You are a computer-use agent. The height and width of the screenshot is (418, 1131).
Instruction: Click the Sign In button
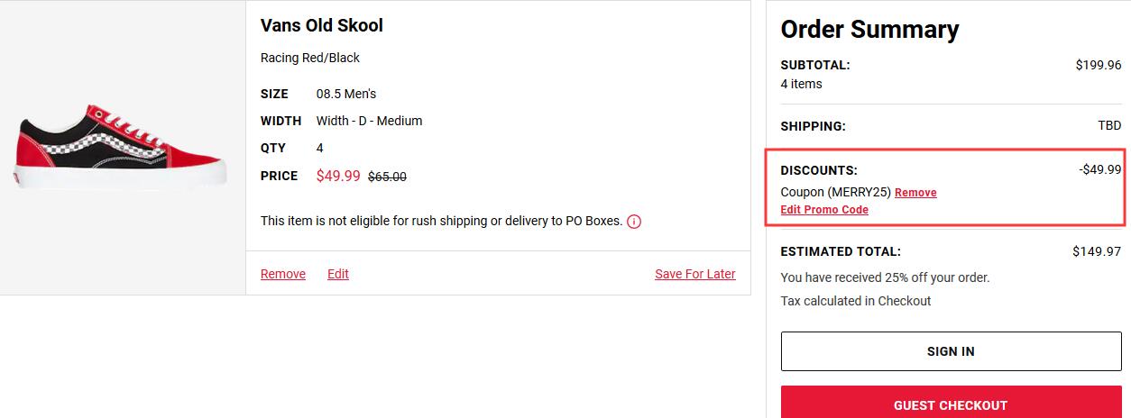[x=951, y=351]
